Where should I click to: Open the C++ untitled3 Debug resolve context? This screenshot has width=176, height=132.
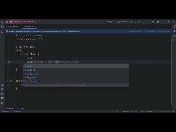[x=163, y=112]
